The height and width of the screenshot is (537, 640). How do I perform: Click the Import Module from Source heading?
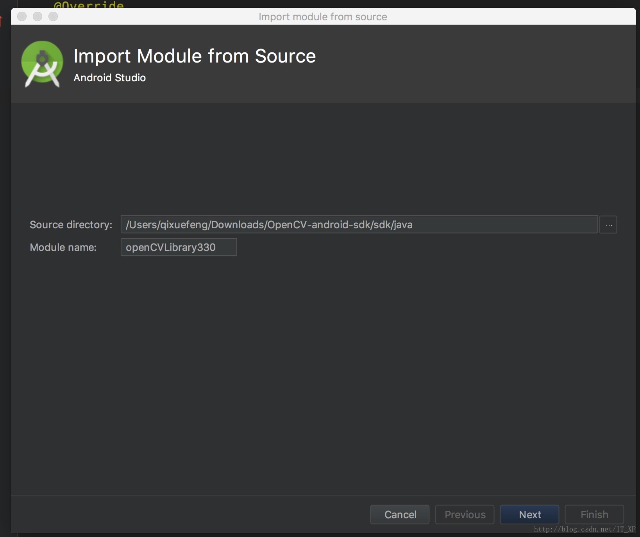tap(195, 56)
